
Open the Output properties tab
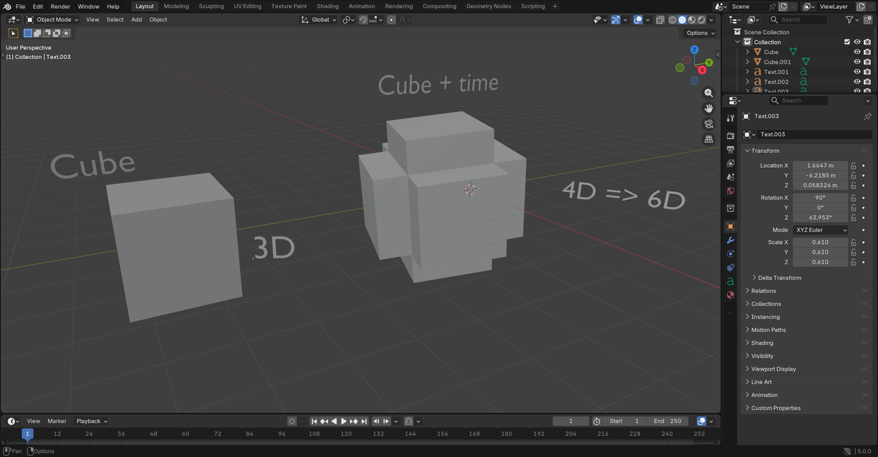731,149
